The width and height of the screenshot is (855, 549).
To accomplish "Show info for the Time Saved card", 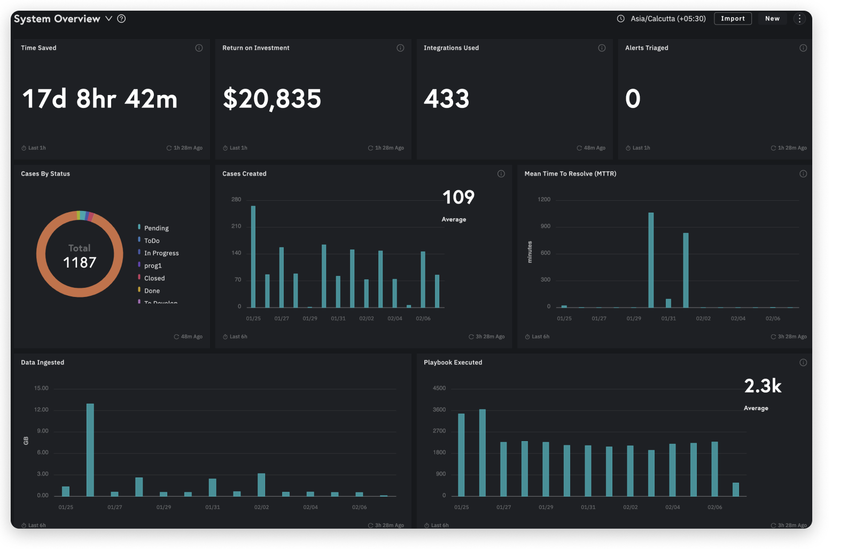I will point(199,48).
